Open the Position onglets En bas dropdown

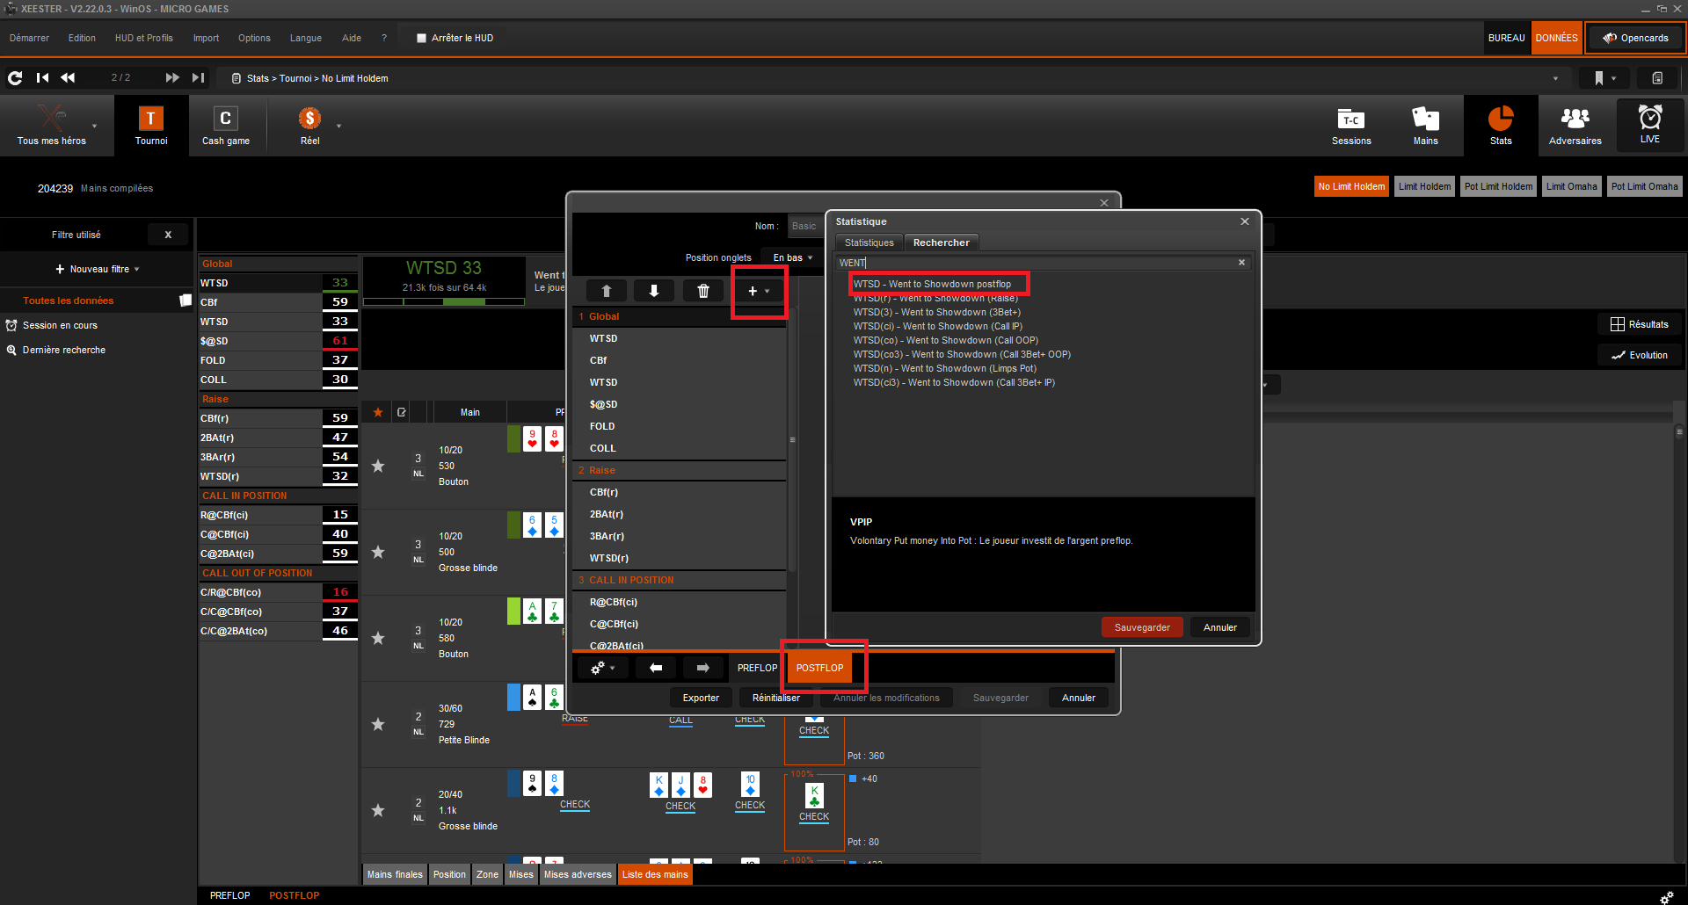pos(792,257)
